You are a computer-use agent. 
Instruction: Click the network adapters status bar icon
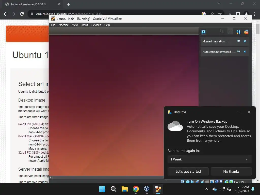pos(197,182)
